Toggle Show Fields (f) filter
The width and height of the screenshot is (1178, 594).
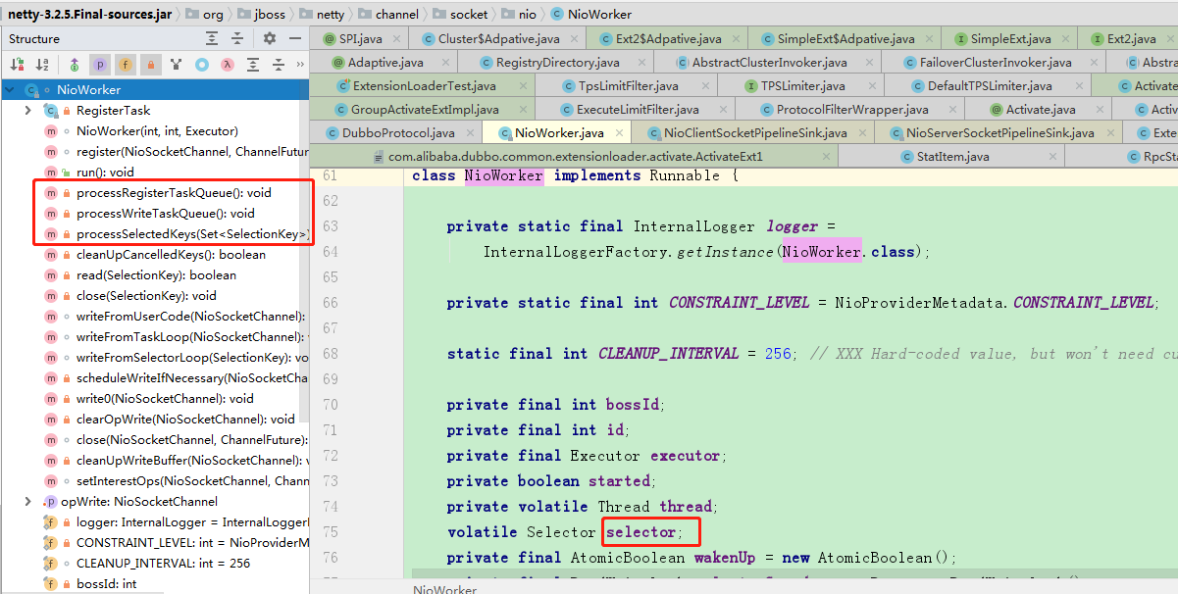click(126, 65)
